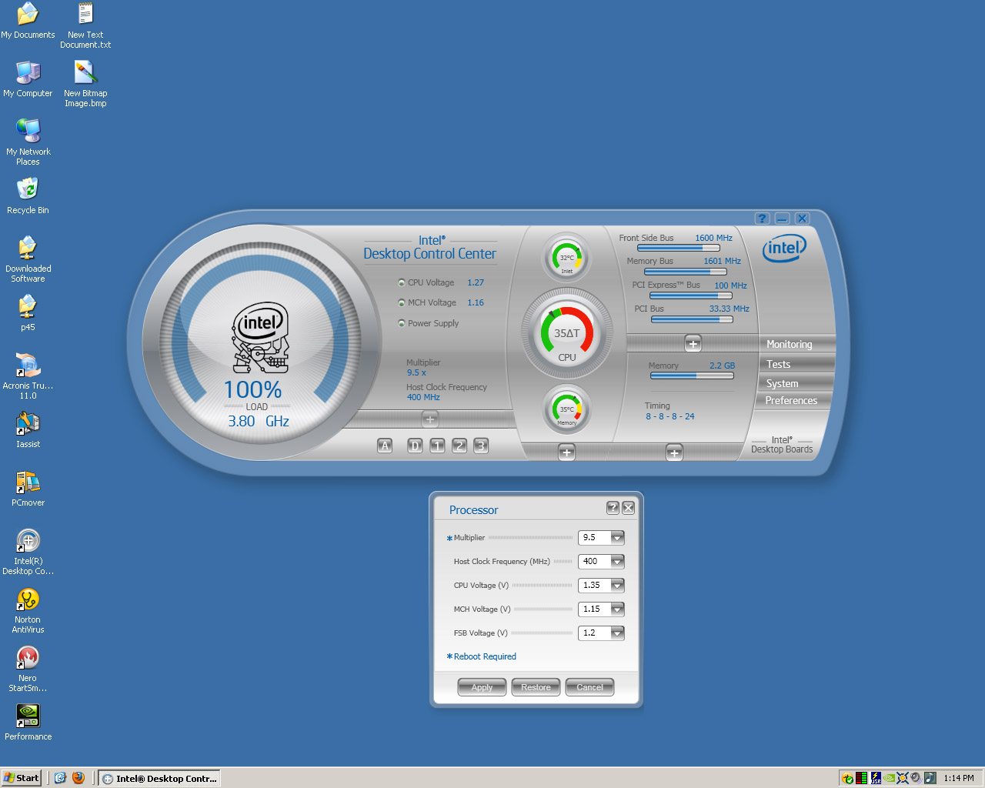
Task: Expand bus panel plus below PCI Bus
Action: tap(693, 344)
